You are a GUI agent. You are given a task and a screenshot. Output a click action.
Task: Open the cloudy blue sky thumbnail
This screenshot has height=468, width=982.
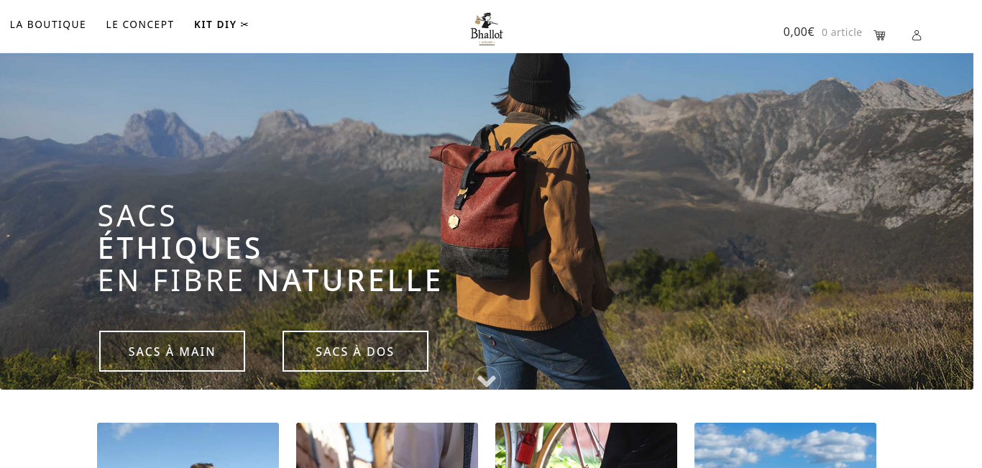(x=785, y=445)
